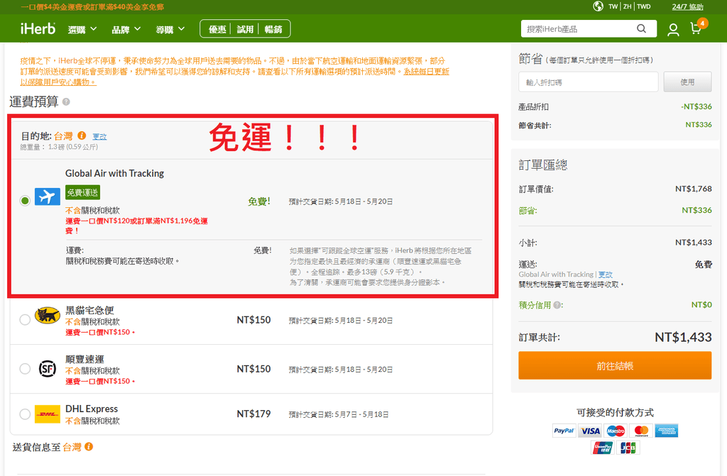
Task: Select 黑貓宅急便 shipping radio button
Action: tap(25, 319)
